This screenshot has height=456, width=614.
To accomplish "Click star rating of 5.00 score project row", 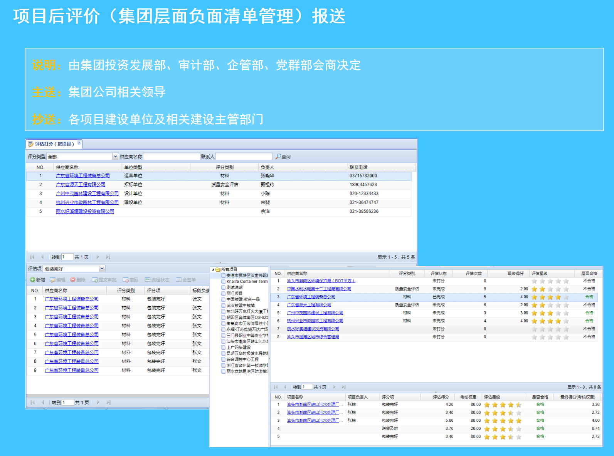I will (503, 421).
